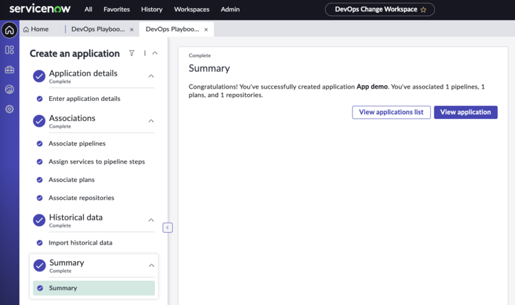Collapse the side panel with the arrow button
515x305 pixels.
167,227
